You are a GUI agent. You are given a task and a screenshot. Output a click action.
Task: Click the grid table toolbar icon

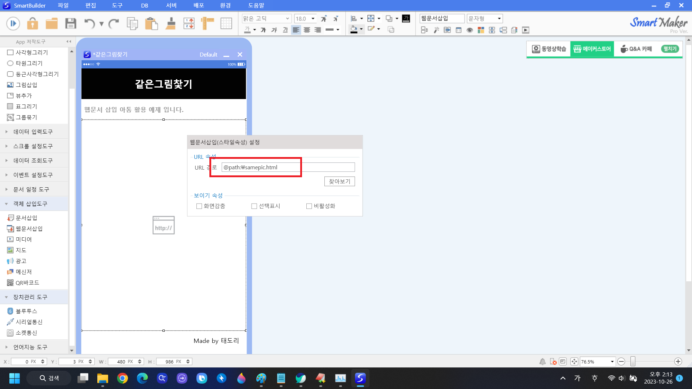(x=226, y=24)
